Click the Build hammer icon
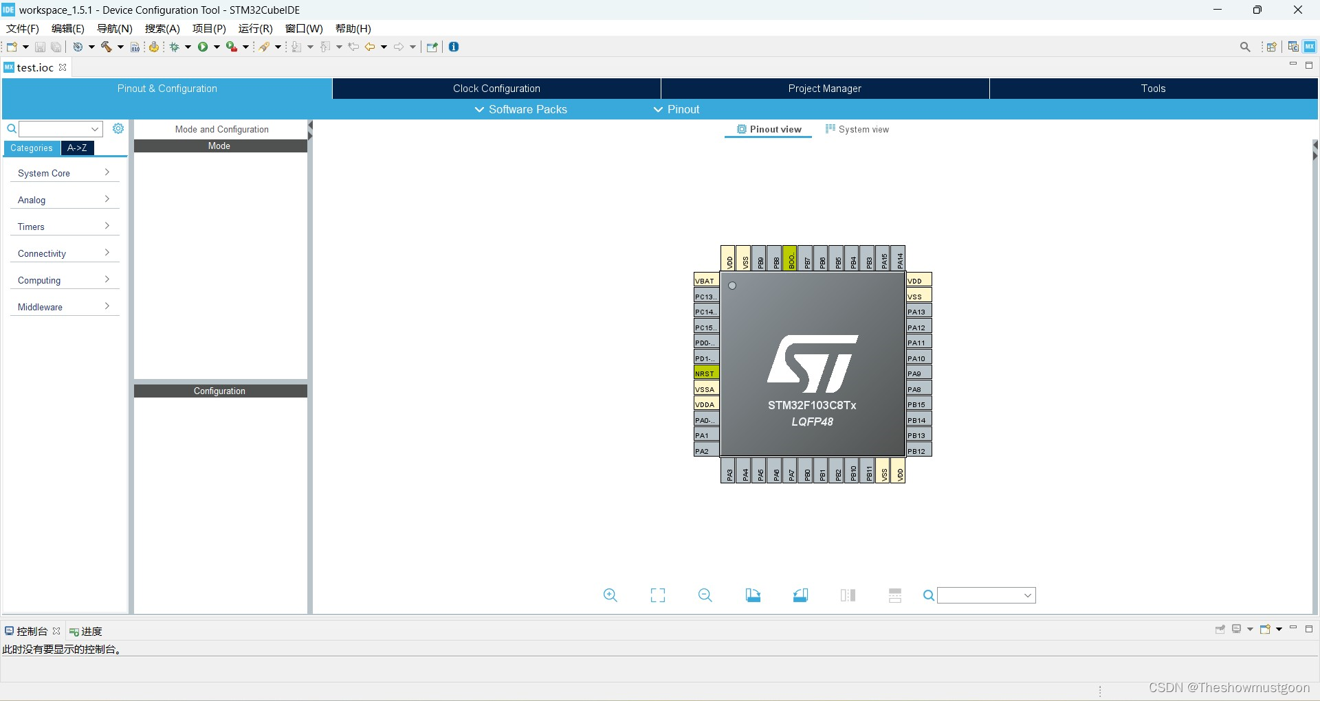1320x701 pixels. pyautogui.click(x=106, y=46)
